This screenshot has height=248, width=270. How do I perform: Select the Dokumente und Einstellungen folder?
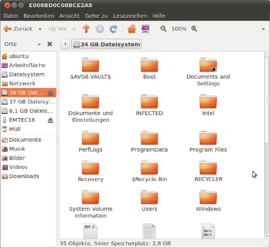click(90, 108)
